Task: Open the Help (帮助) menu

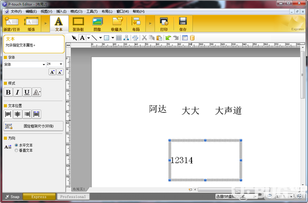Action: (x=139, y=11)
